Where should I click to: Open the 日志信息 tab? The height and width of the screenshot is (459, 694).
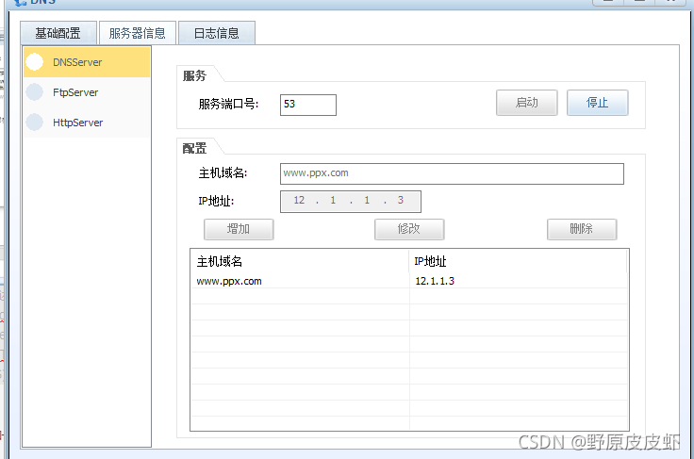[217, 33]
